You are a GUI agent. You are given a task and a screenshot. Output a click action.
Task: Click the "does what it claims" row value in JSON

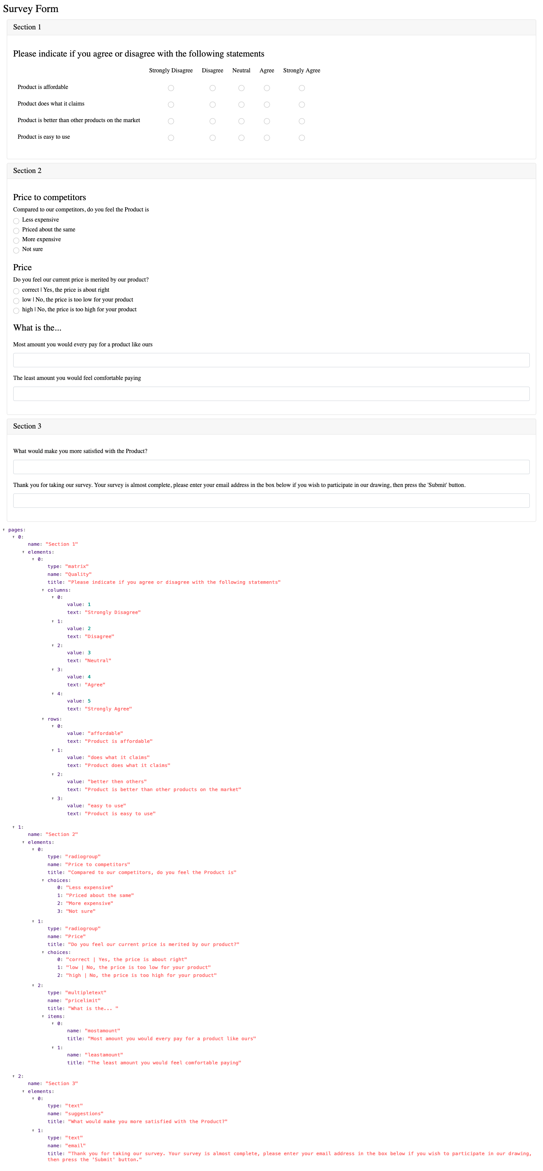click(x=118, y=757)
